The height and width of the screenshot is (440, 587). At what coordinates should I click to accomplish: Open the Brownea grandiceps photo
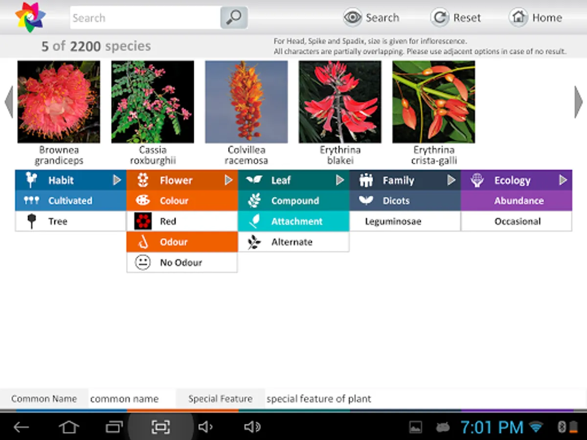click(59, 102)
